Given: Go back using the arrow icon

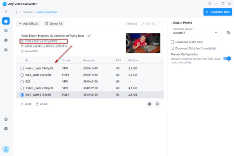Looking at the screenshot, I should point(17,12).
